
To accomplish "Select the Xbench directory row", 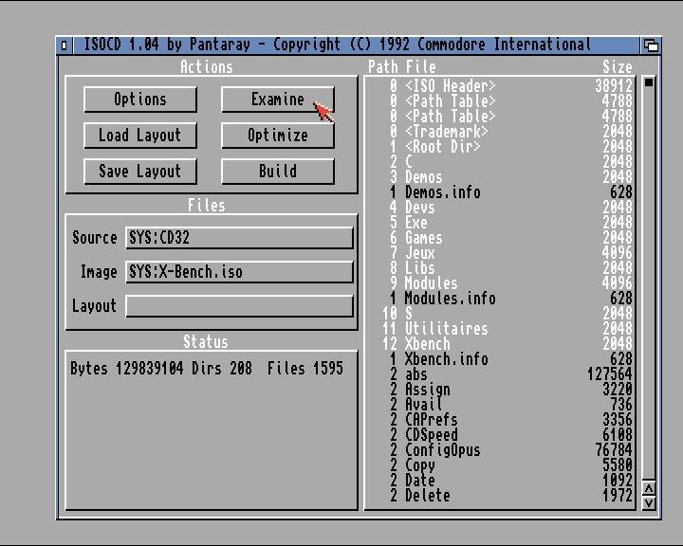I will [x=500, y=344].
